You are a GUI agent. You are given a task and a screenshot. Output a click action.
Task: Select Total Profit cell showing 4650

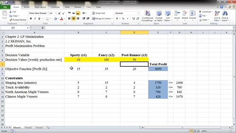[x=158, y=69]
